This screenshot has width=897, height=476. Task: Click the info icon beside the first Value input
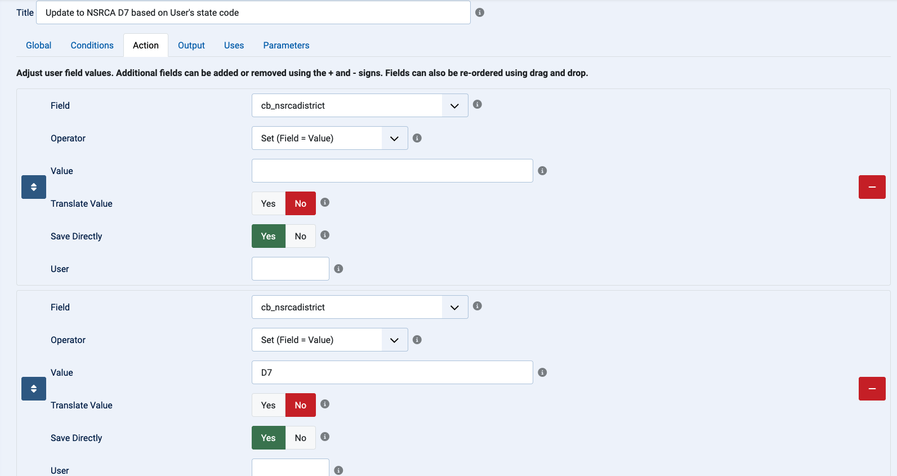click(542, 171)
